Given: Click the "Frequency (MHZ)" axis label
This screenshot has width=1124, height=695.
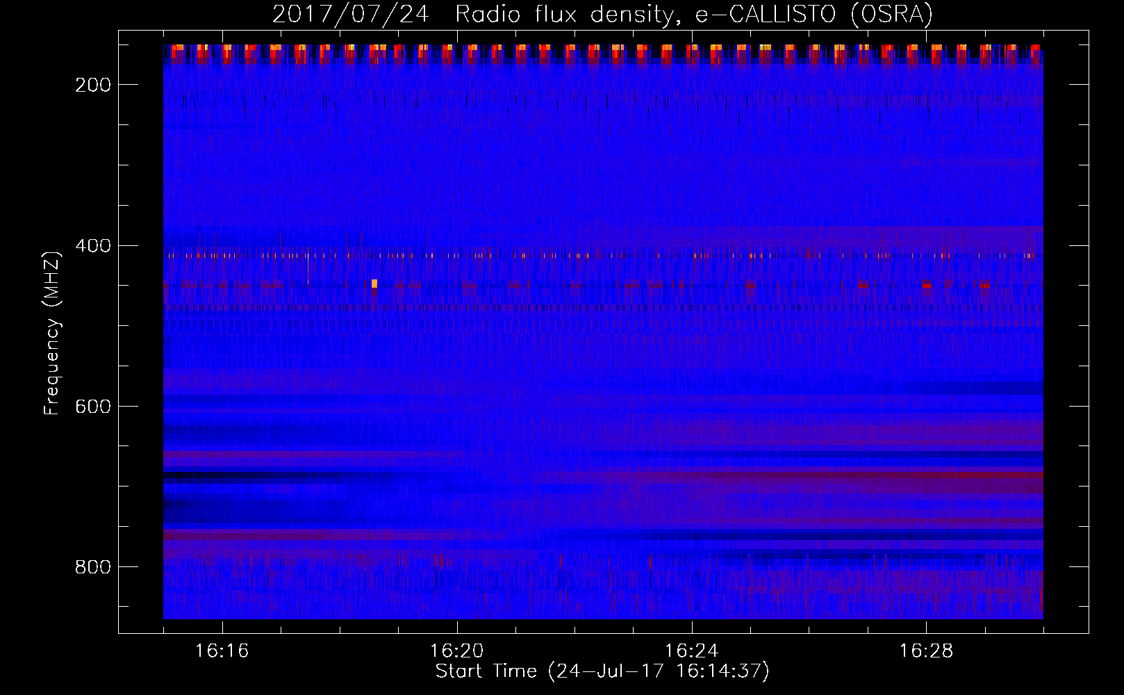Looking at the screenshot, I should point(52,333).
